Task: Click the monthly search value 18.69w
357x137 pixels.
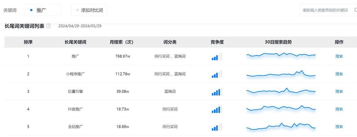Action: pyautogui.click(x=123, y=127)
